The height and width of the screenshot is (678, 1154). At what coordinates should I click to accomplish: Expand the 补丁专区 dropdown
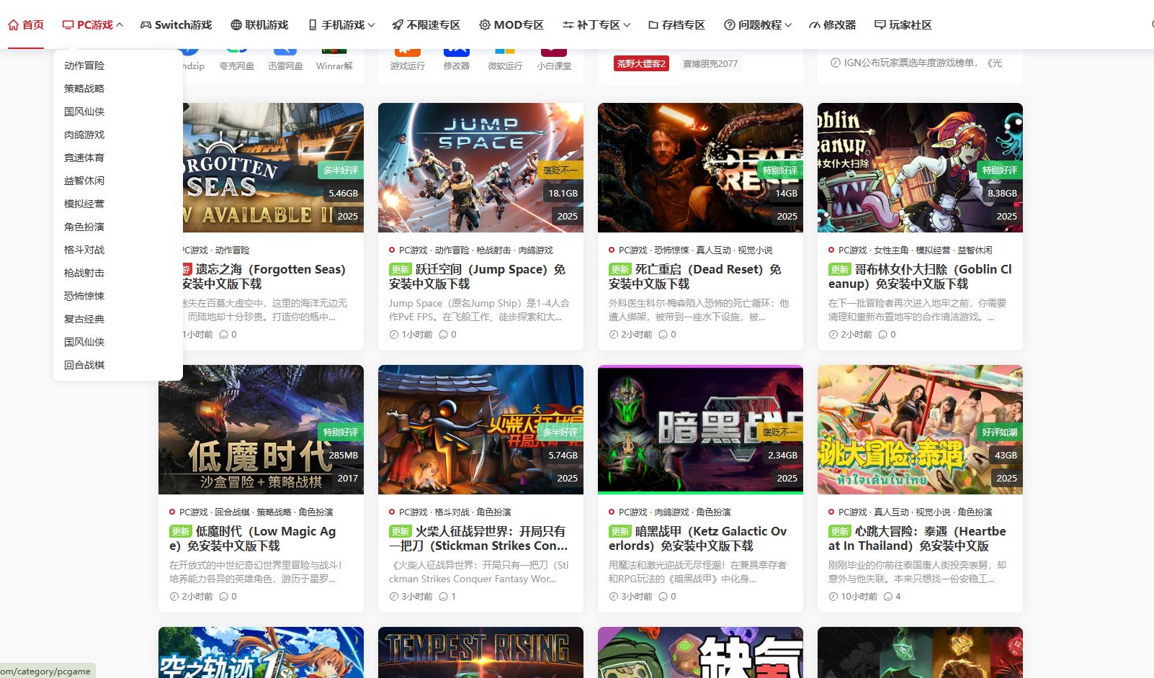[x=594, y=24]
